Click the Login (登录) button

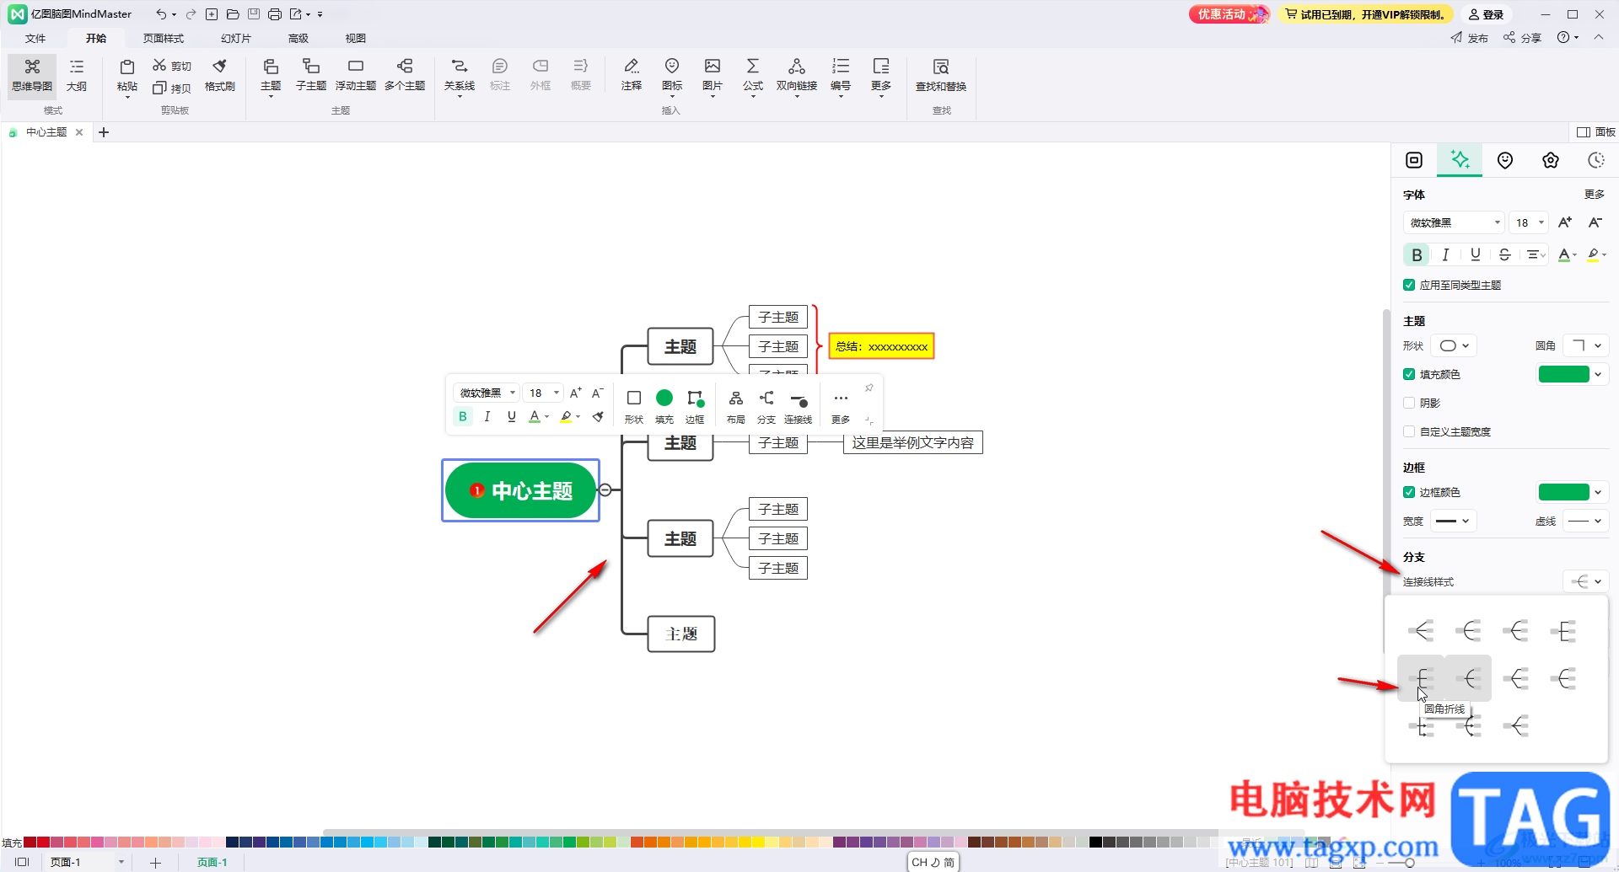click(x=1487, y=14)
